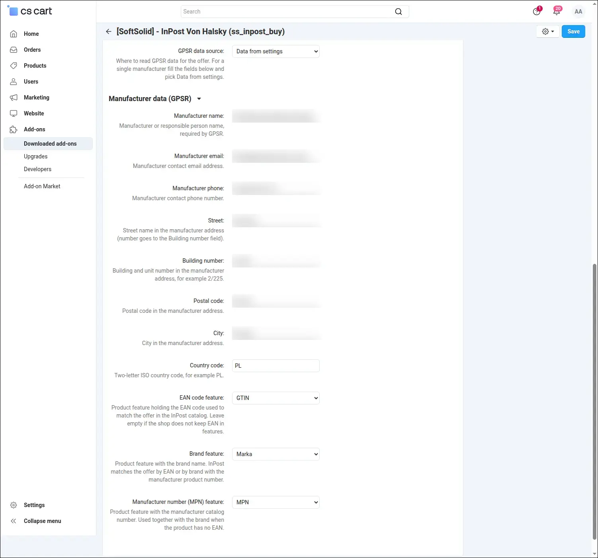
Task: Click the Save button
Action: pos(573,31)
